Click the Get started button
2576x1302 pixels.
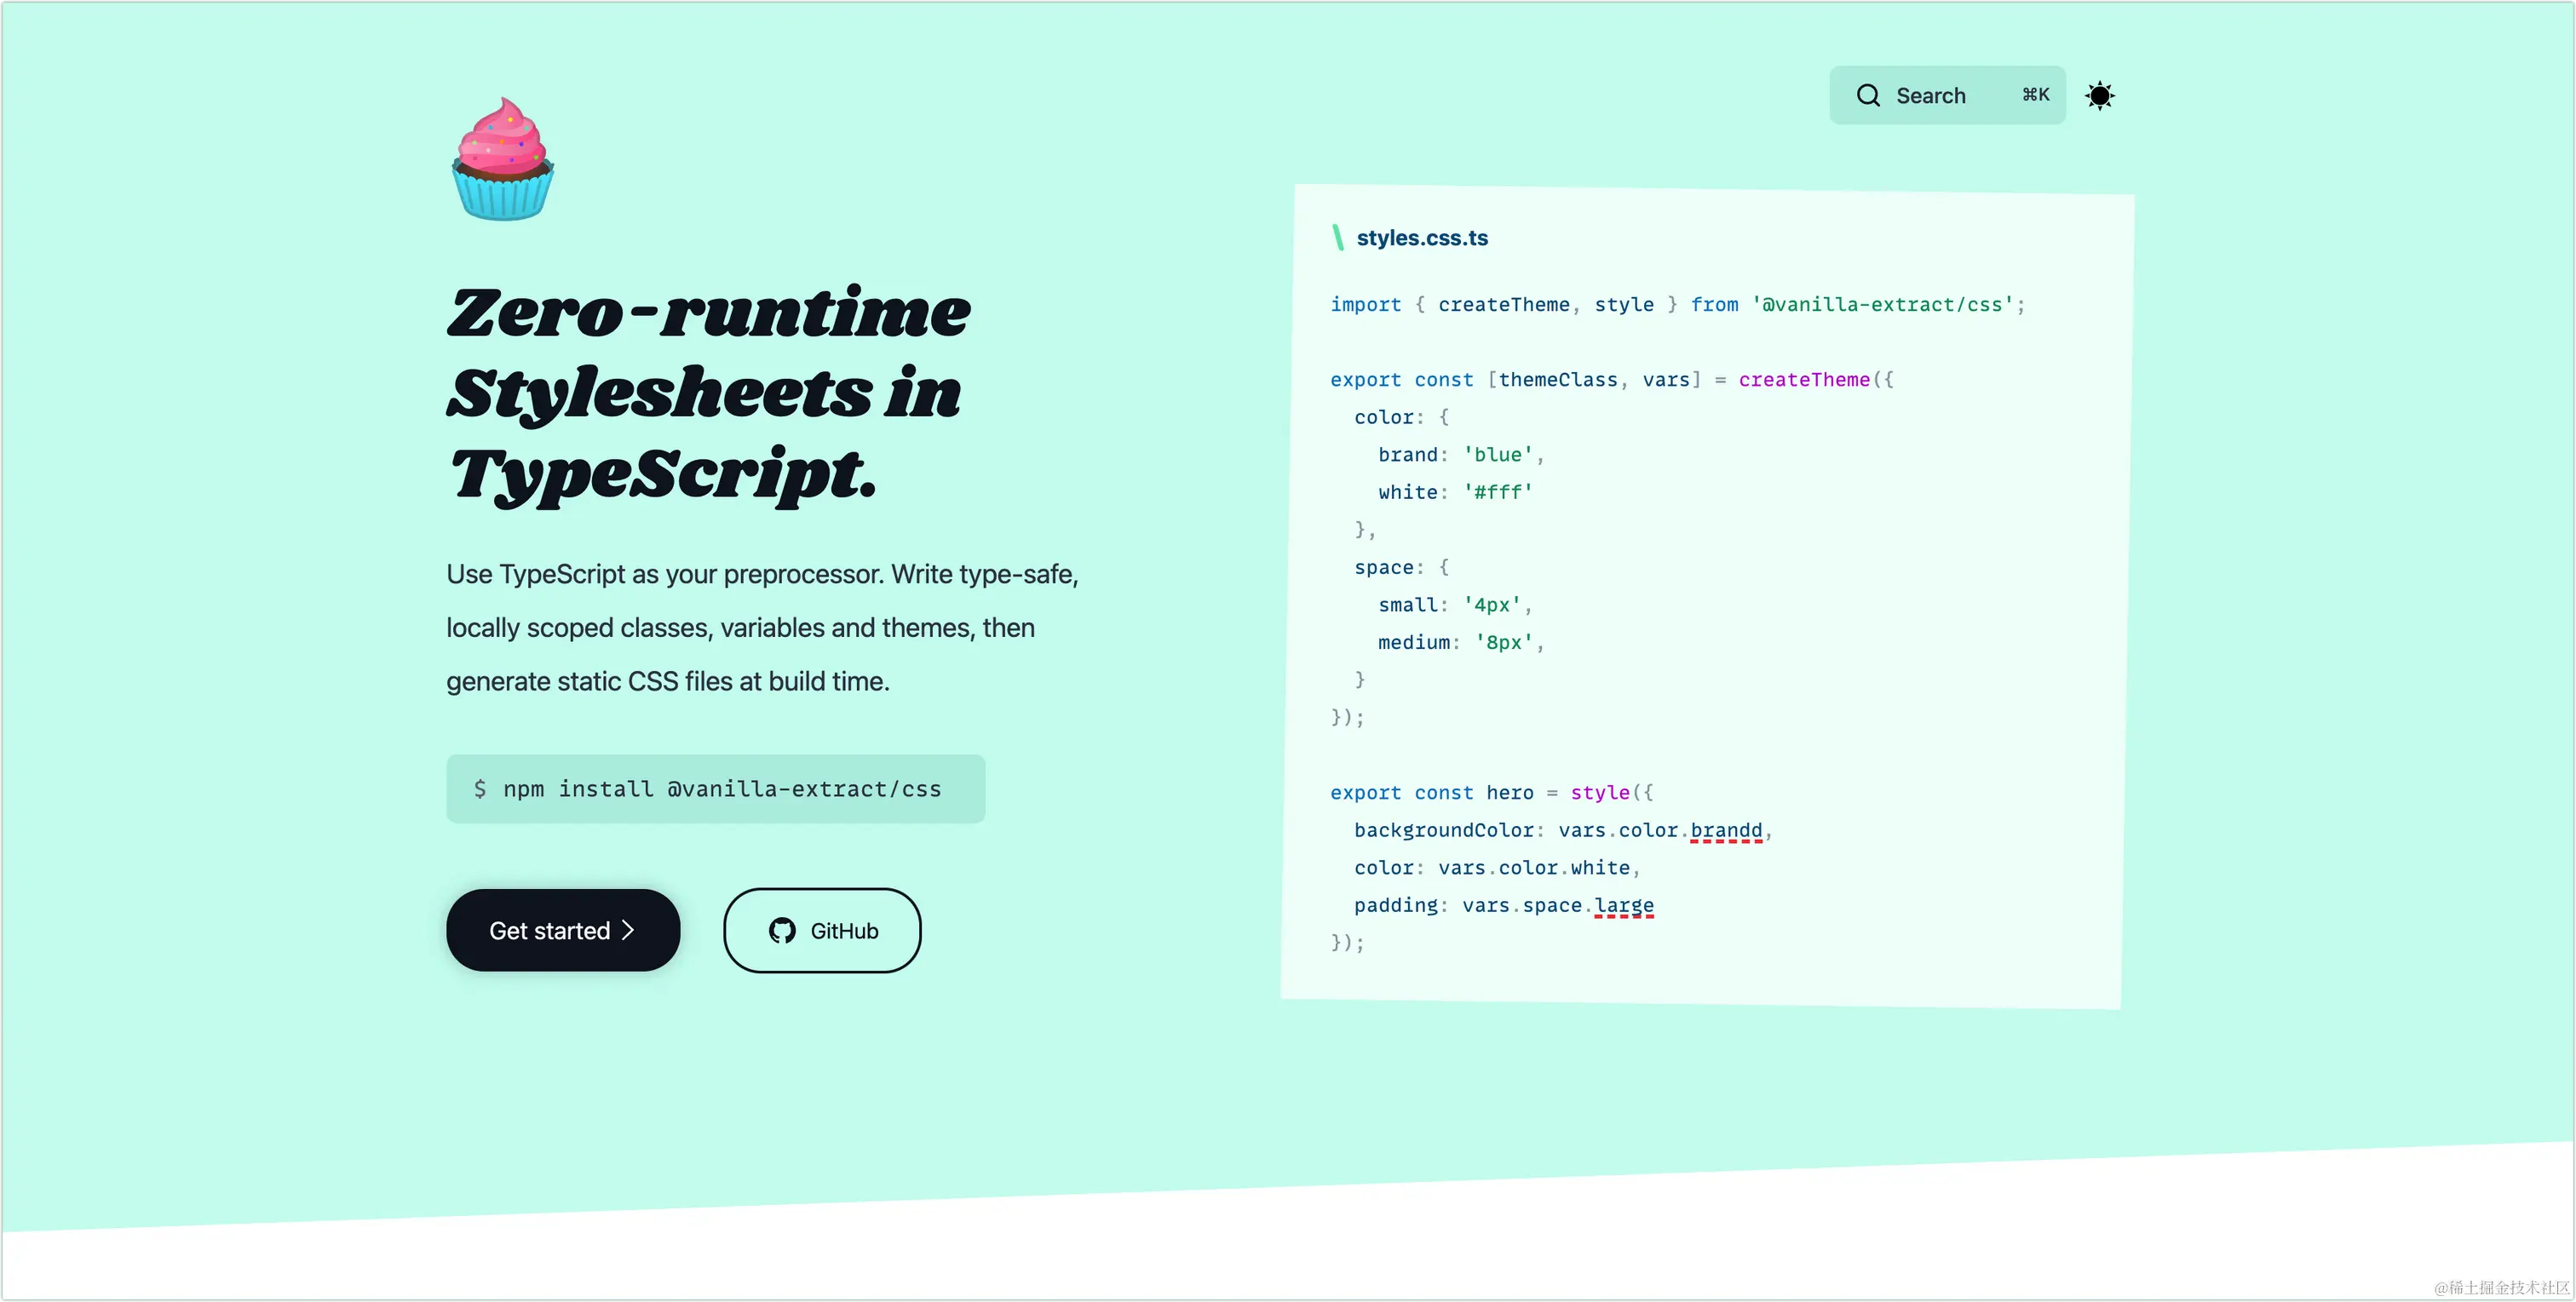pos(563,930)
